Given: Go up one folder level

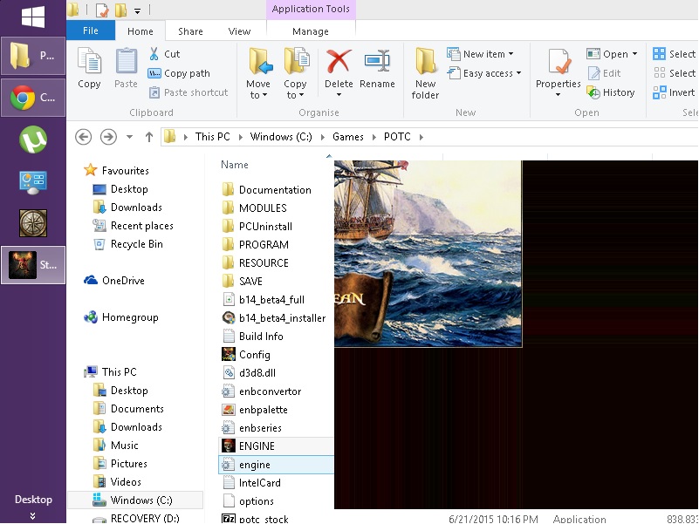Looking at the screenshot, I should [x=149, y=137].
